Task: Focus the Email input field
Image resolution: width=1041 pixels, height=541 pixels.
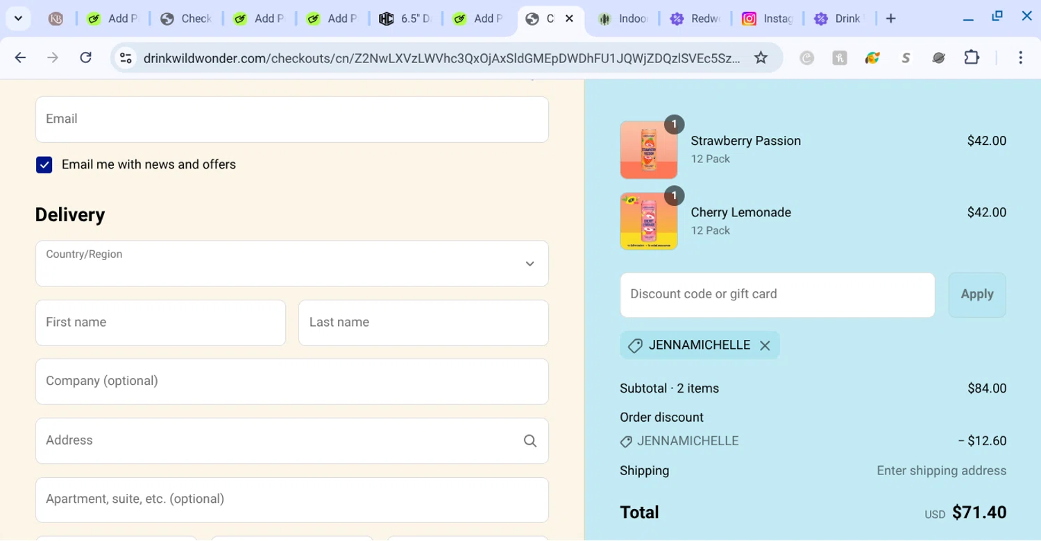Action: [292, 119]
